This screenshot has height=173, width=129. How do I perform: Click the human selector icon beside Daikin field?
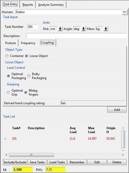coord(125,12)
